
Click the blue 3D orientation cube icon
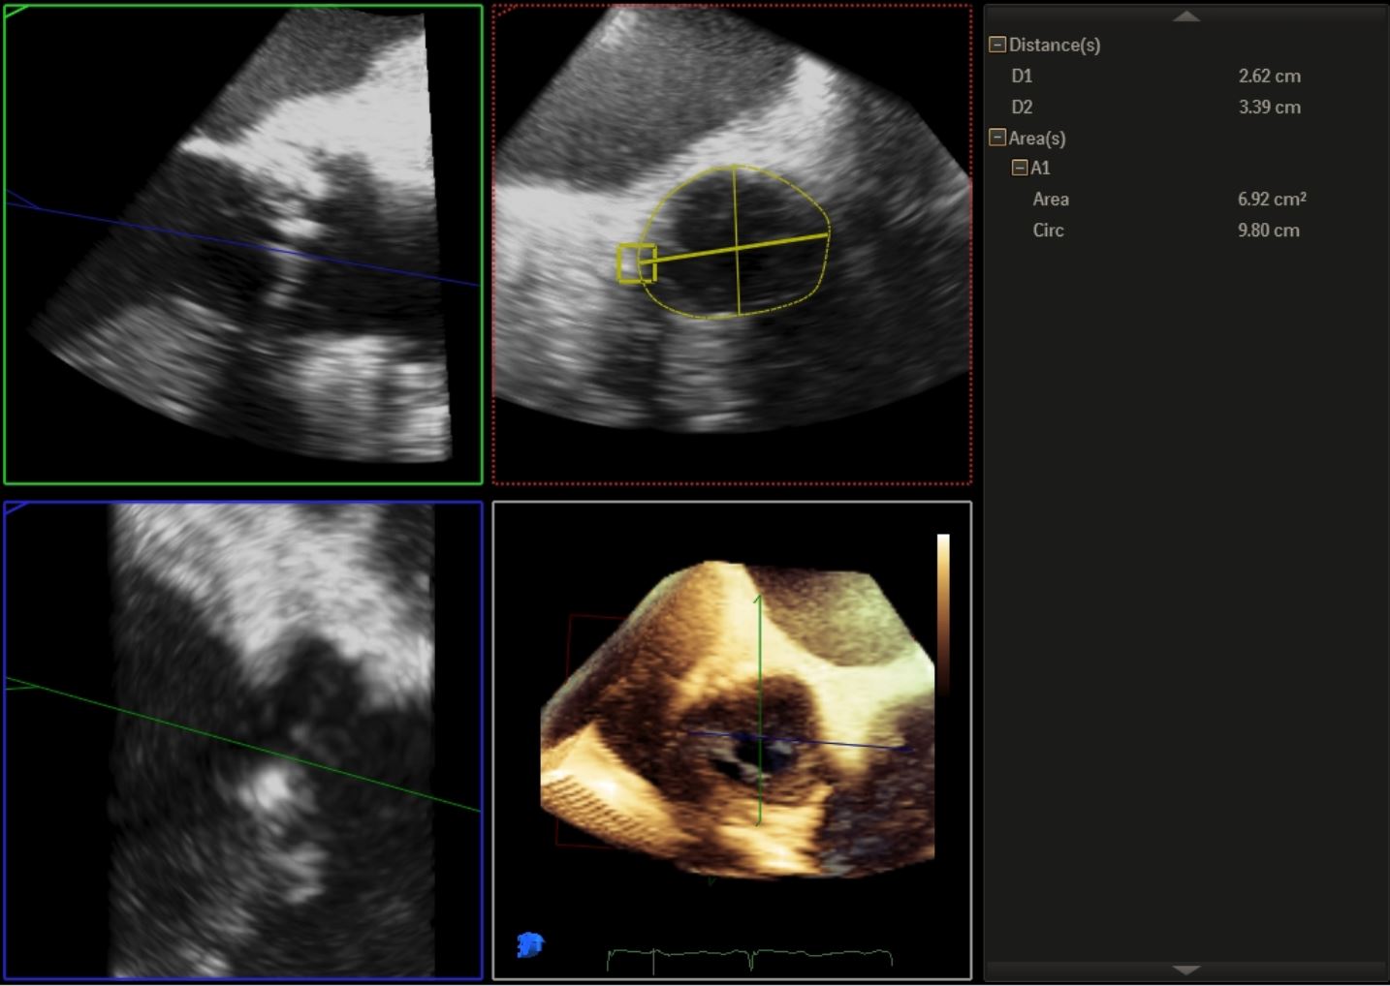(x=530, y=943)
